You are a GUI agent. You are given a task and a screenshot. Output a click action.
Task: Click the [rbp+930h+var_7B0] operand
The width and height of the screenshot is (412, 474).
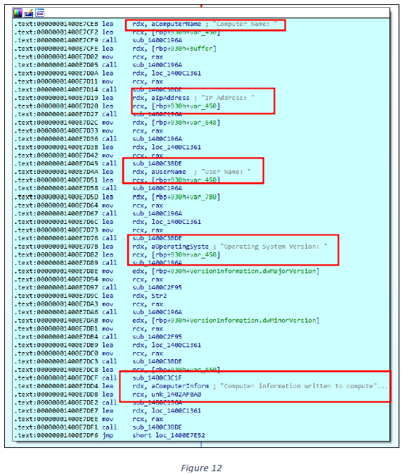click(x=186, y=197)
